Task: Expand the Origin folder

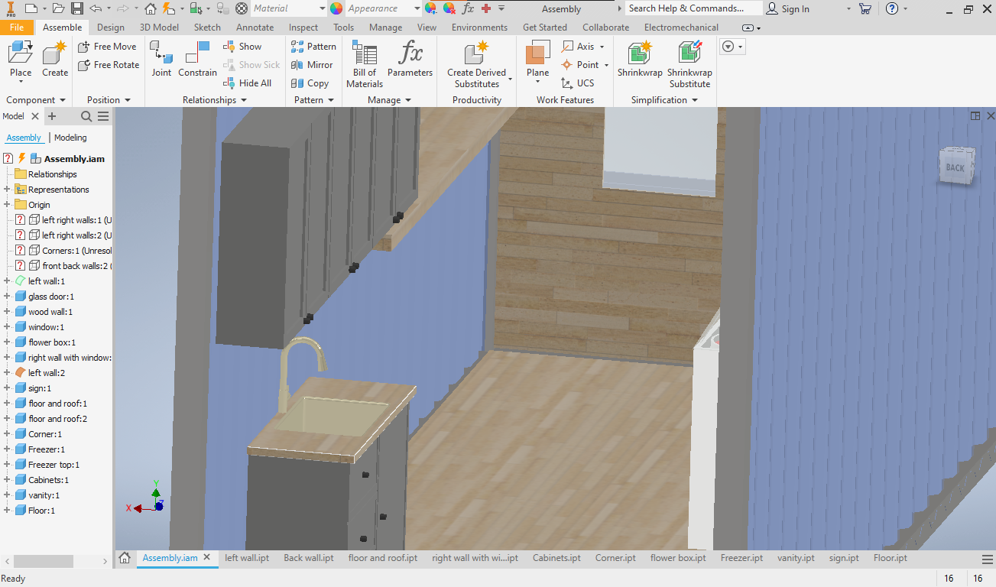Action: pos(7,205)
